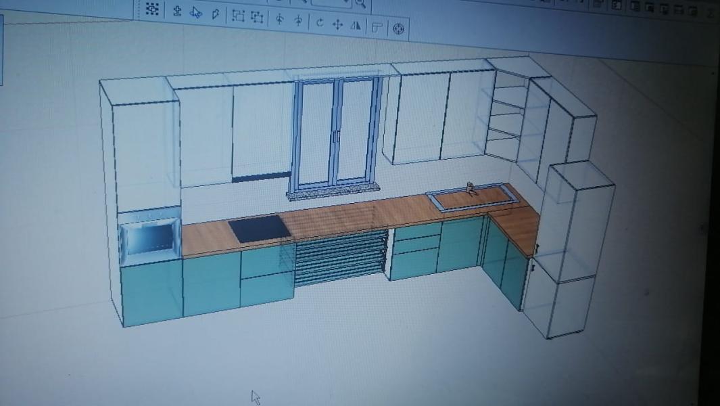Image resolution: width=720 pixels, height=406 pixels.
Task: Click the second marquee selection icon with handles
Action: [257, 18]
